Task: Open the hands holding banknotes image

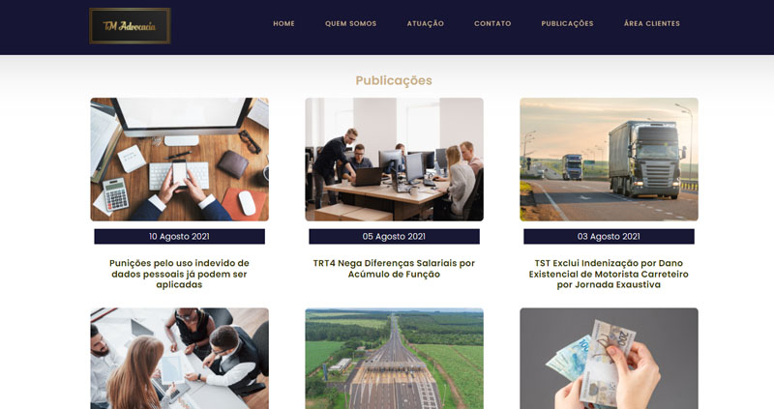Action: 610,359
